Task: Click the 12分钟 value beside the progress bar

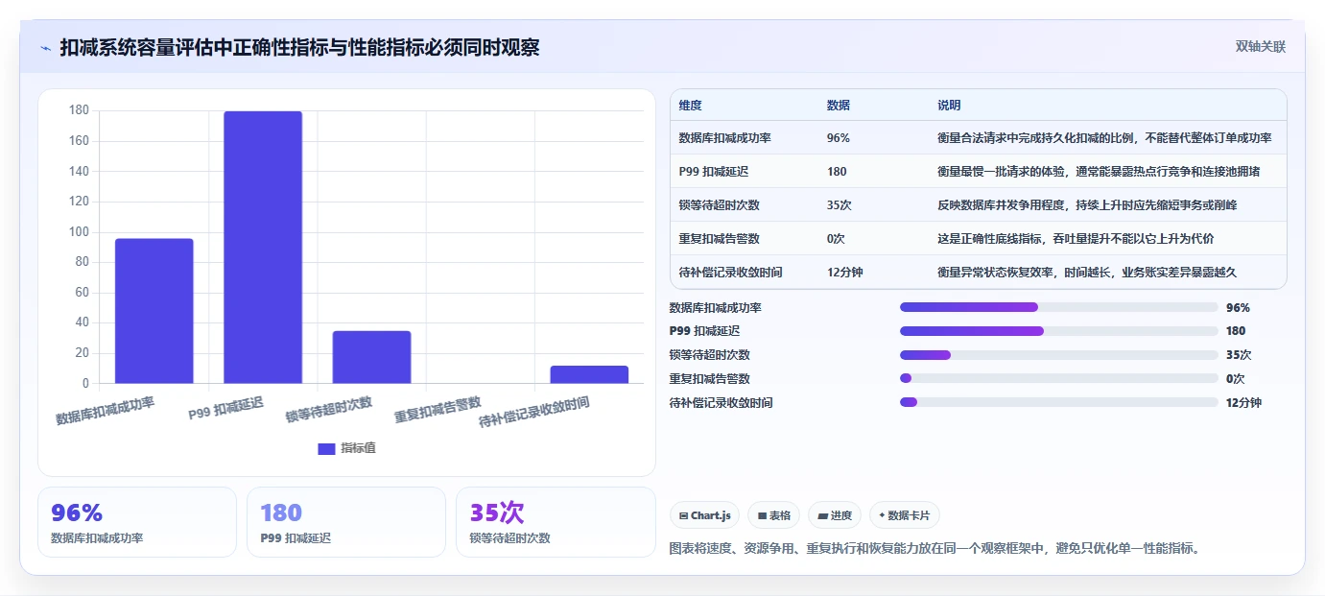Action: (1243, 403)
